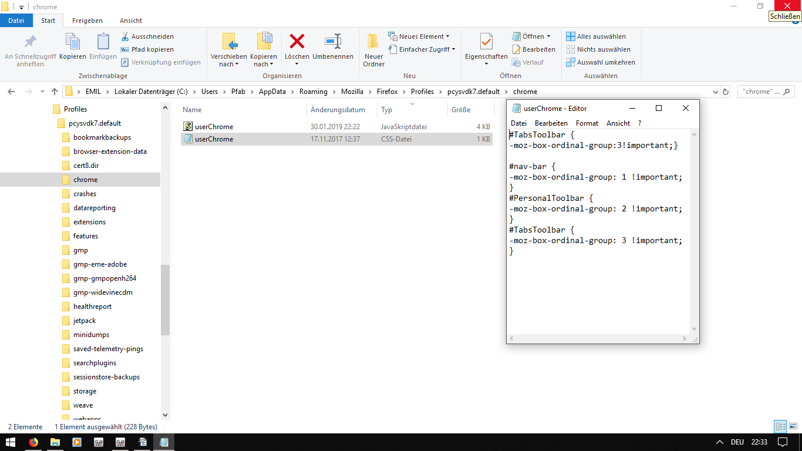Click Ausschneiden scissors in ribbon

147,36
